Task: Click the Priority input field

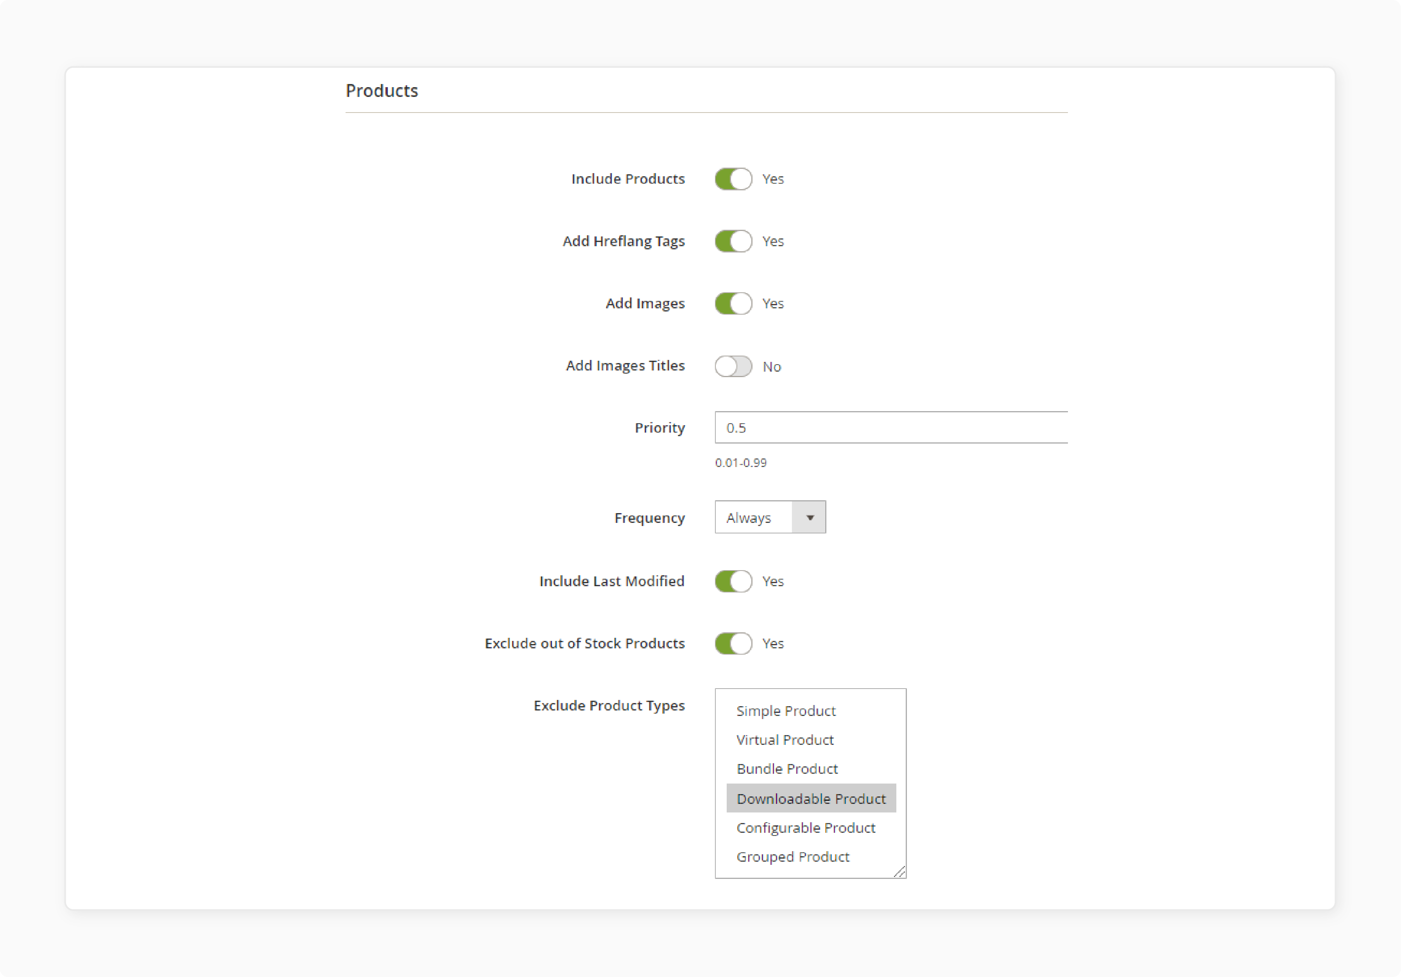Action: (x=891, y=427)
